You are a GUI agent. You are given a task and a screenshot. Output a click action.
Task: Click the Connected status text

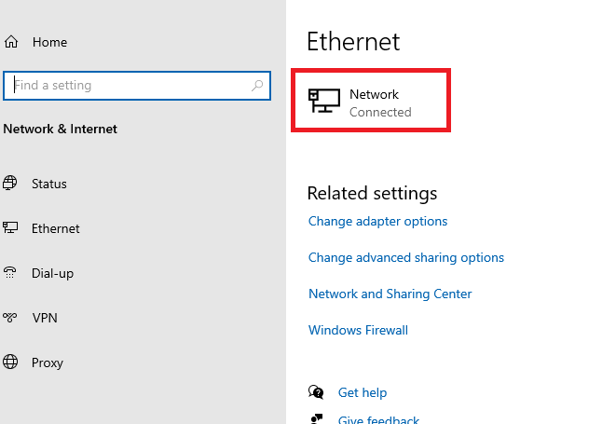click(380, 112)
